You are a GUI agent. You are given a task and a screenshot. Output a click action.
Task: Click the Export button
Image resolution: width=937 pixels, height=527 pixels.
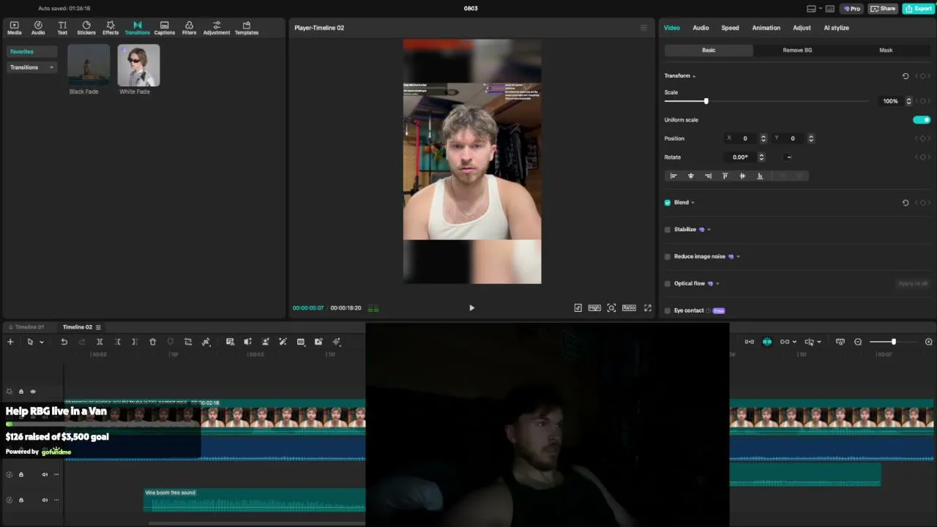918,9
